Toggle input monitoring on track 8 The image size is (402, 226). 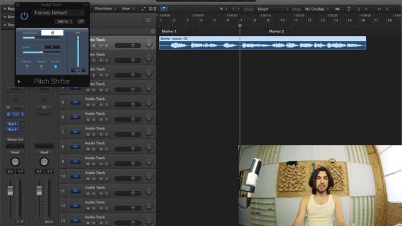point(107,149)
